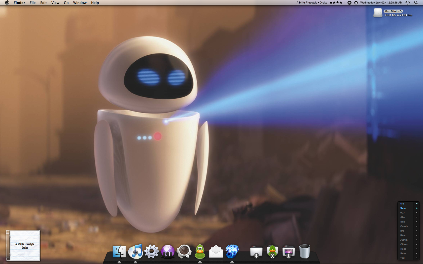Open the View menu
The height and width of the screenshot is (264, 423).
pyautogui.click(x=55, y=3)
